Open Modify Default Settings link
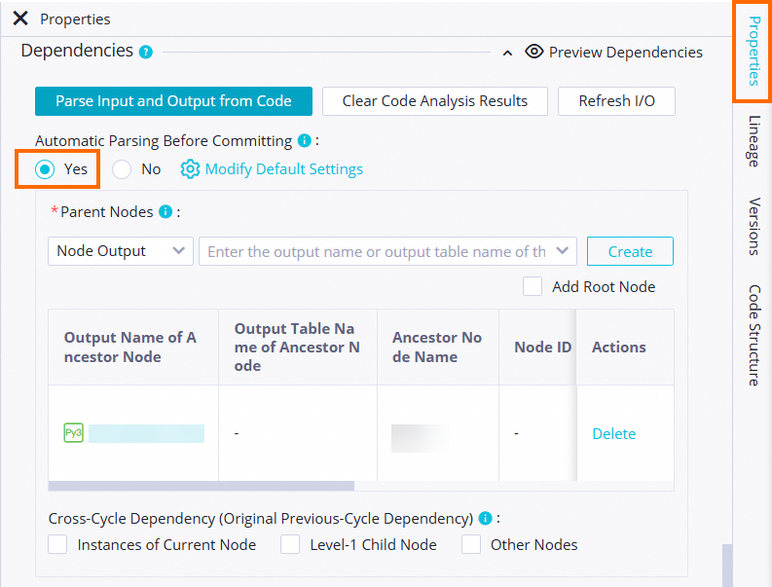Viewport: 772px width, 587px height. 283,169
